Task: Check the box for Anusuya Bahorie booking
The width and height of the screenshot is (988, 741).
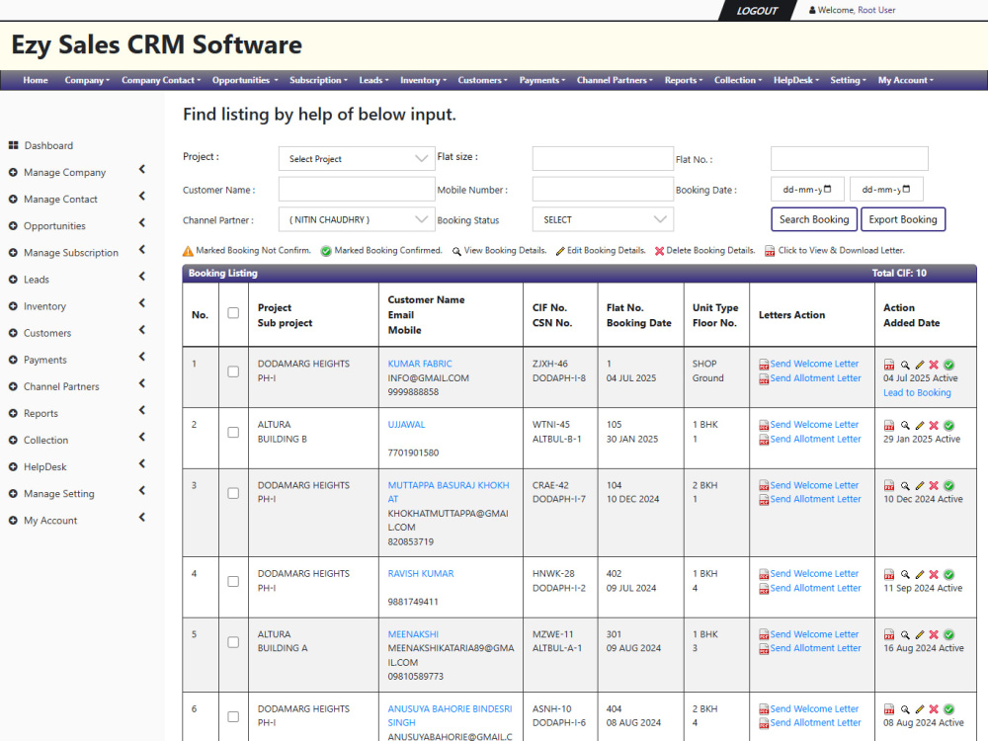Action: (x=233, y=716)
